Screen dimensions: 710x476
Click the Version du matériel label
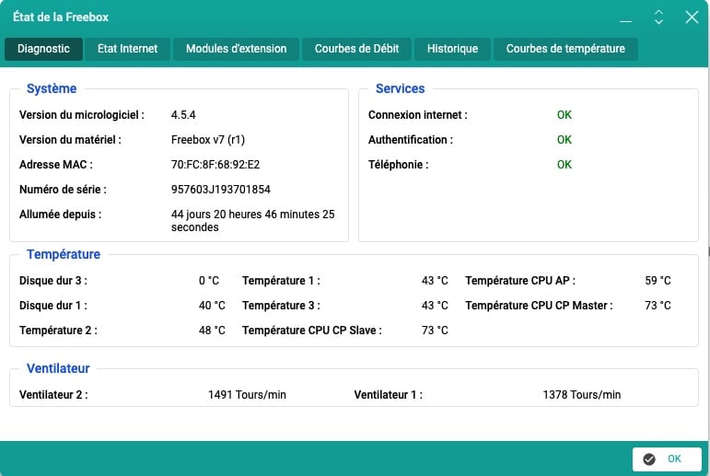(x=70, y=140)
